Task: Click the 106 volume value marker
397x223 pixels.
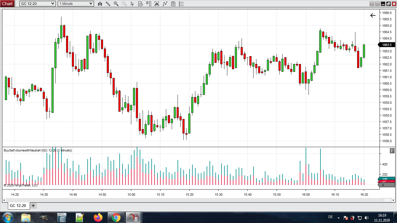Action: coord(386,179)
